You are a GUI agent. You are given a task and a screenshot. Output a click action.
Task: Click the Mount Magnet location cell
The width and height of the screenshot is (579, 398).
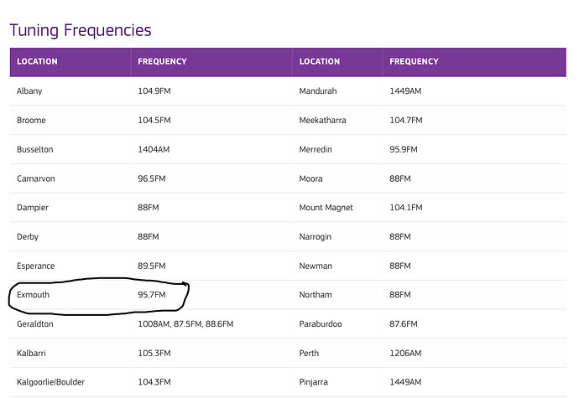tap(326, 207)
